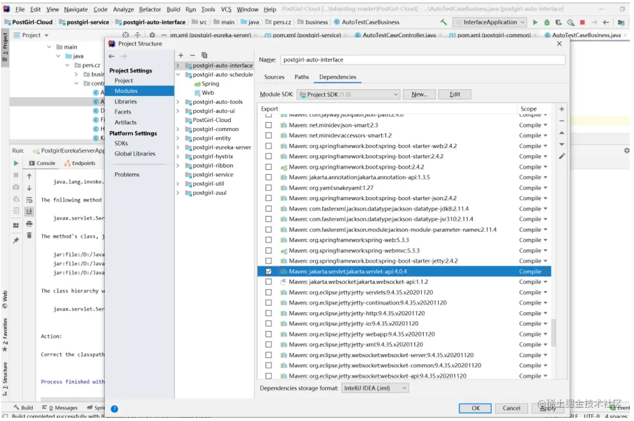
Task: Click the red Stop icon in top toolbar
Action: click(x=582, y=22)
